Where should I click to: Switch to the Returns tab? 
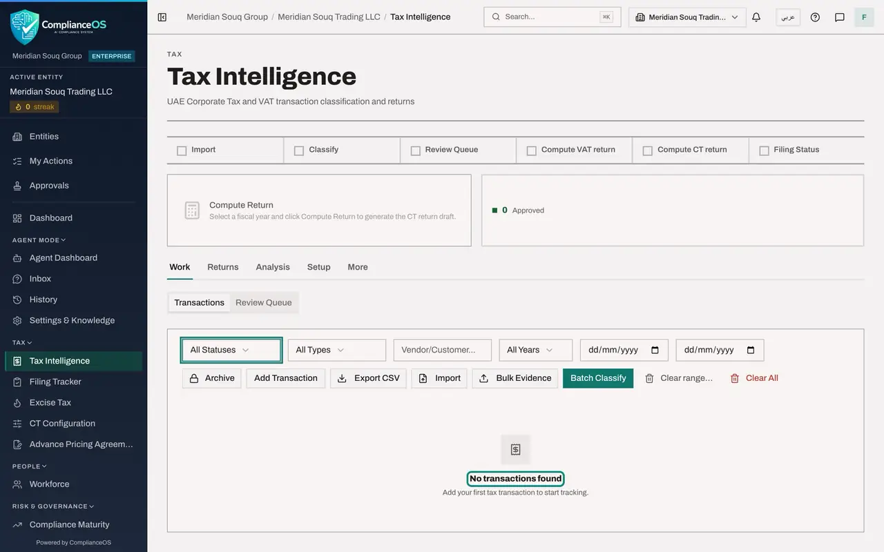[x=223, y=267]
